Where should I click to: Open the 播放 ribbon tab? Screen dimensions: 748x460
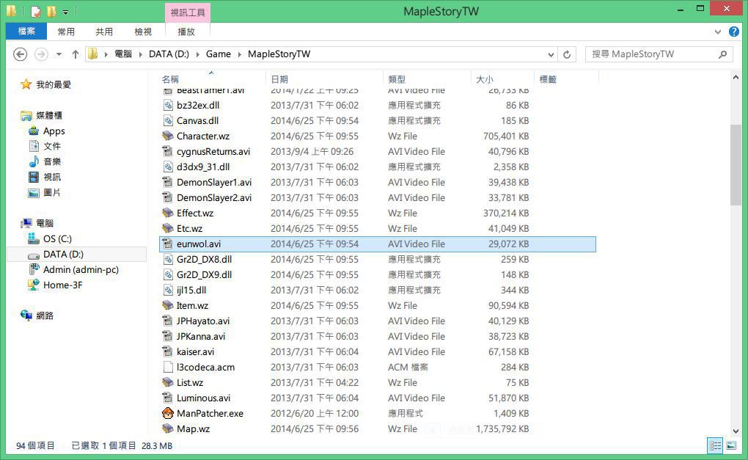coord(186,32)
